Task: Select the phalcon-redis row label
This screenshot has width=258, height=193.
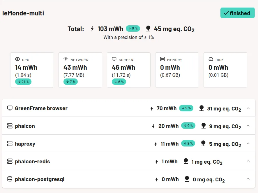Action: (x=32, y=162)
